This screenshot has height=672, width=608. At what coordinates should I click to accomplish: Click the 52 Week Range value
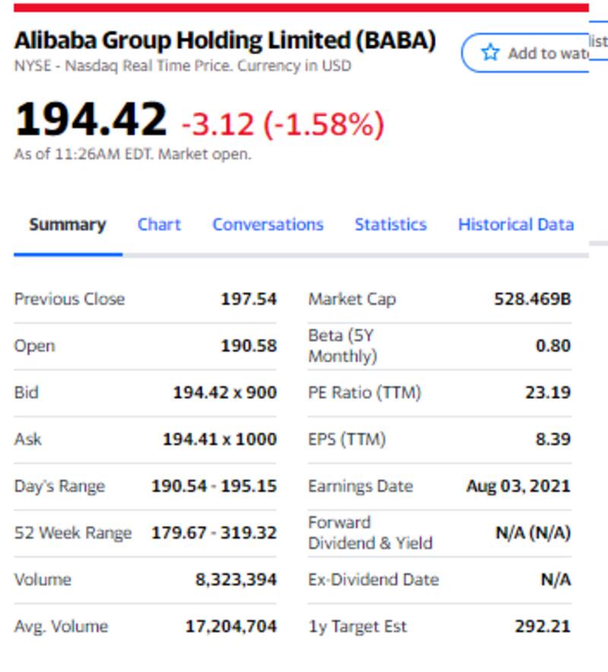214,533
